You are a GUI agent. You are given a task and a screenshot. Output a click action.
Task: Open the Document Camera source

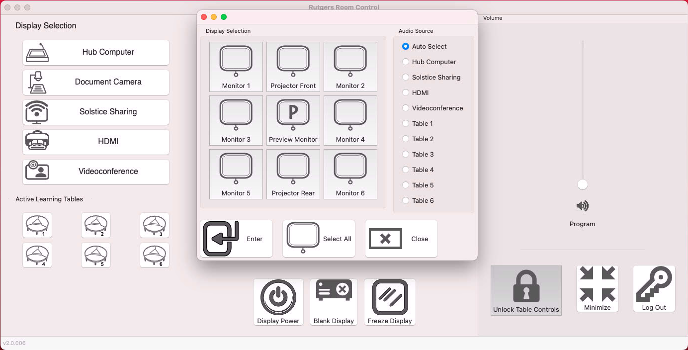(x=95, y=82)
